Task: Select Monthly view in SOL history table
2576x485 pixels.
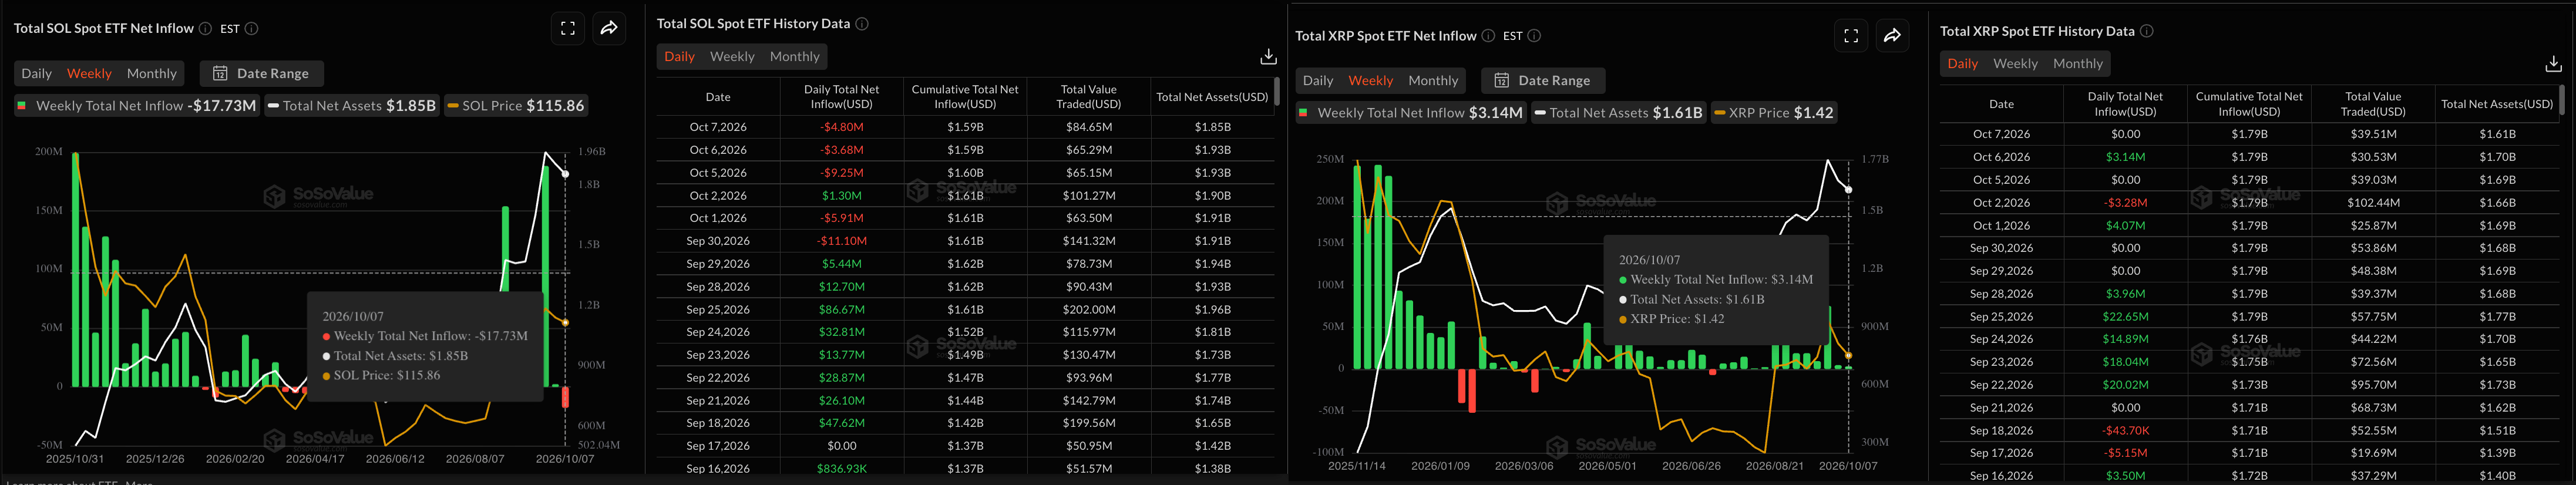Action: coord(794,57)
